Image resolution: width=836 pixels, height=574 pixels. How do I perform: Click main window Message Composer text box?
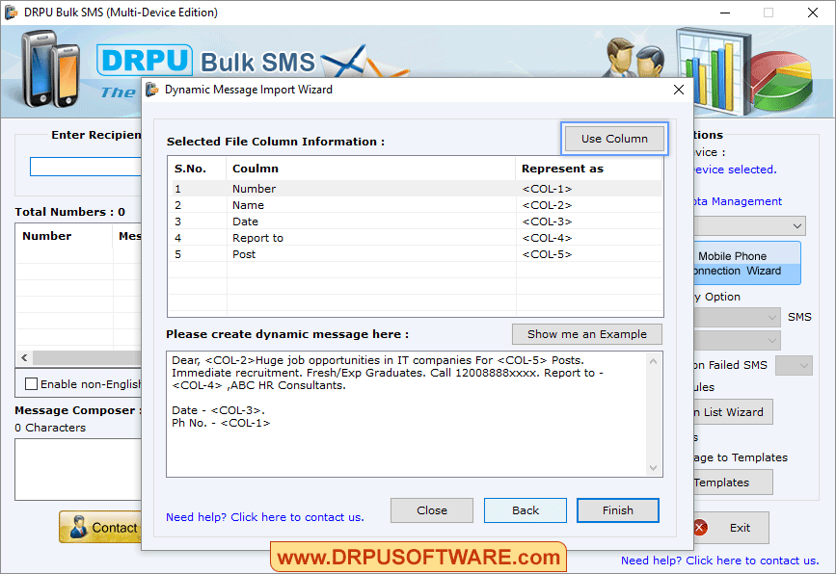(x=78, y=469)
